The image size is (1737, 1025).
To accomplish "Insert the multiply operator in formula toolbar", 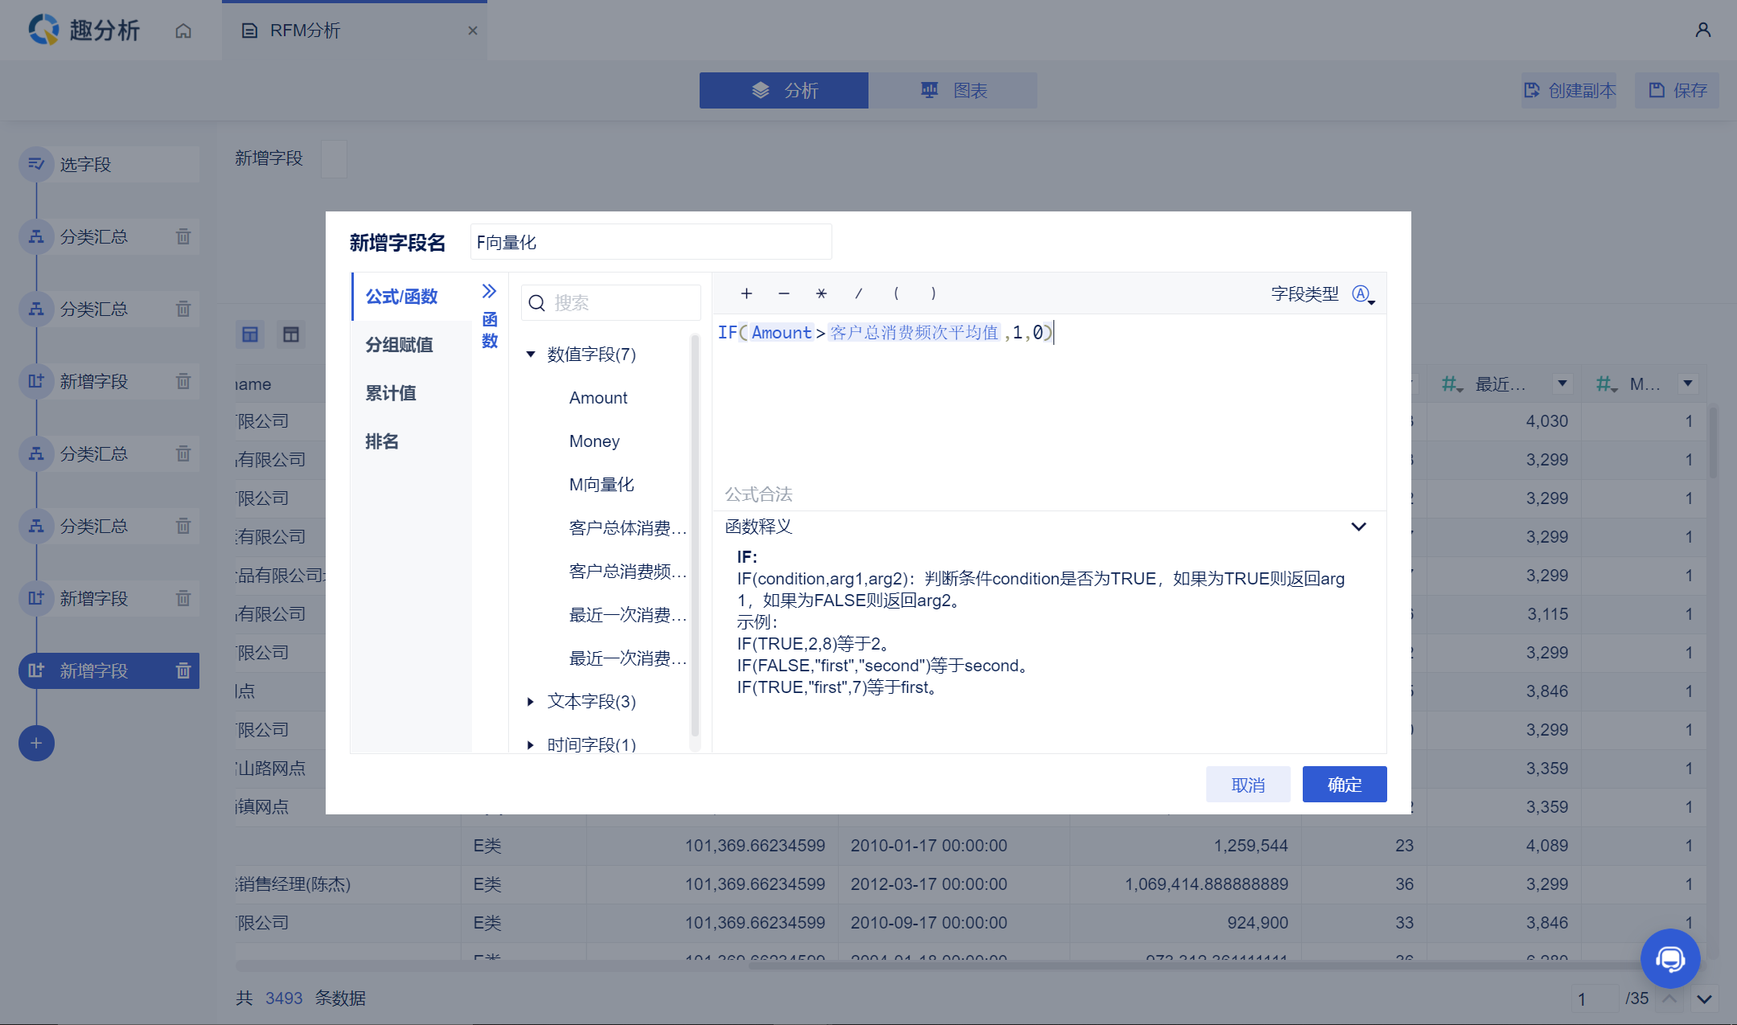I will pos(821,293).
